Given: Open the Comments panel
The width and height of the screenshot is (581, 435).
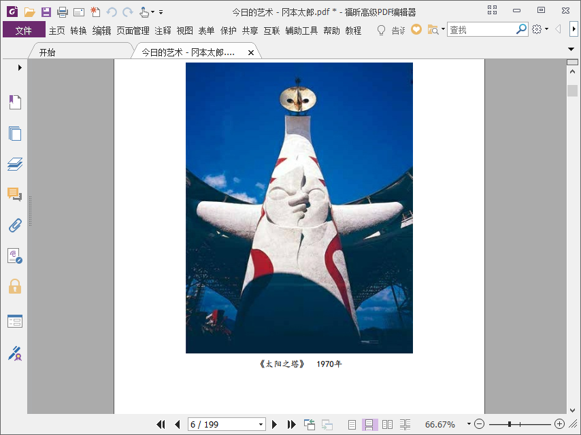Looking at the screenshot, I should (x=15, y=194).
